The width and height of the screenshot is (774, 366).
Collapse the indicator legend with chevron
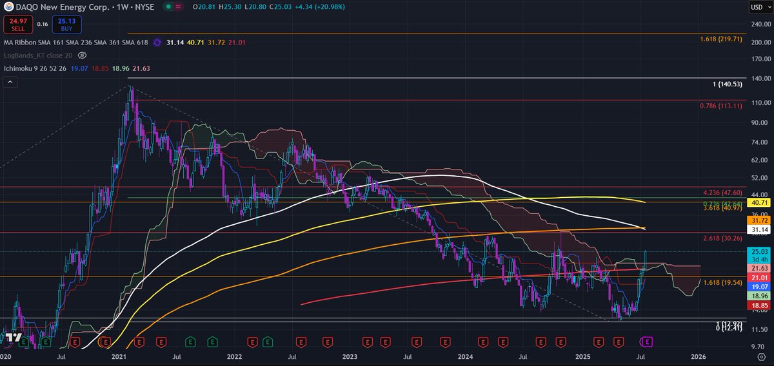[10, 82]
